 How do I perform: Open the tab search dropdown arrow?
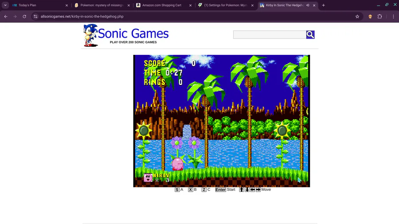5,5
